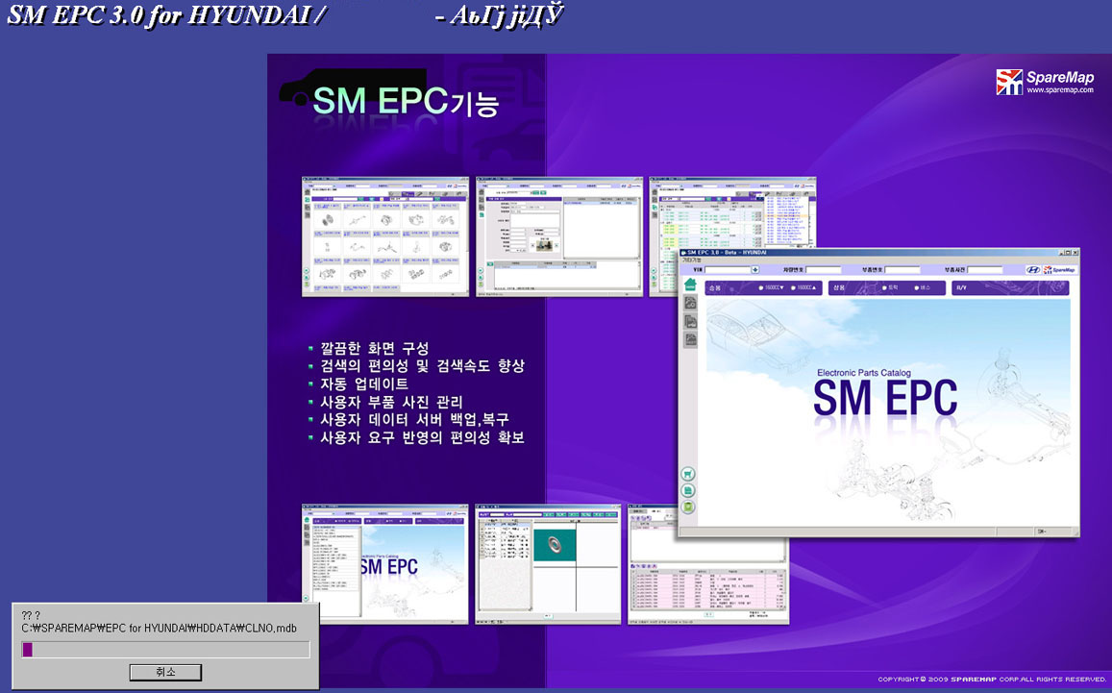Click the Hyundai logo in preview toolbar
Screen dimensions: 1112x693
click(1031, 270)
